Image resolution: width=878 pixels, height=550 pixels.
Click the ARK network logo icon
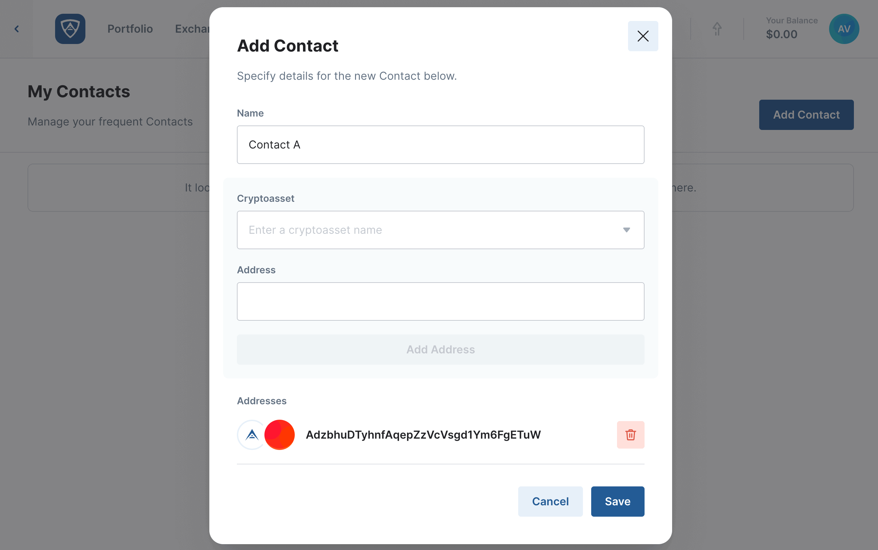[252, 435]
